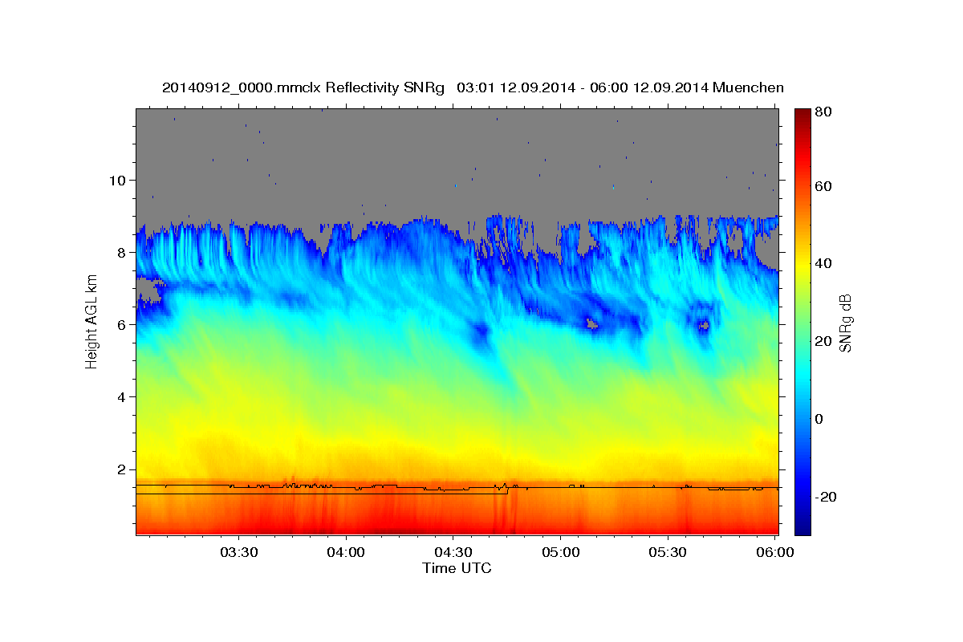963x642 pixels.
Task: Click the 03:30 time tick label
Action: click(x=238, y=552)
